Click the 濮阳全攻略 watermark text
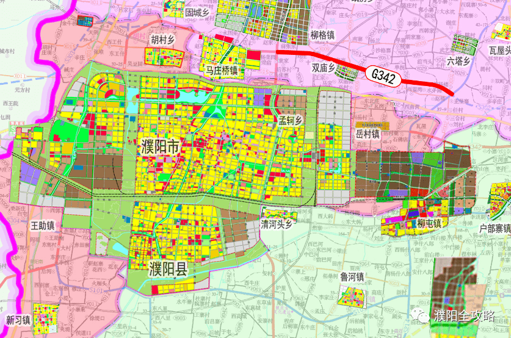Viewport: 511px width, 338px height. click(463, 315)
